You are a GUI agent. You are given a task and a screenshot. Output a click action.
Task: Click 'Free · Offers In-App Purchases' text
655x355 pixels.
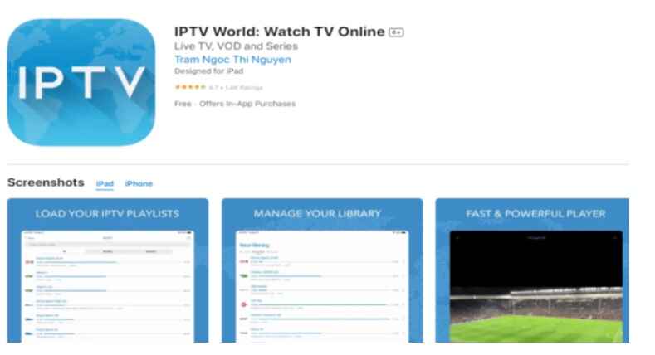tap(235, 104)
